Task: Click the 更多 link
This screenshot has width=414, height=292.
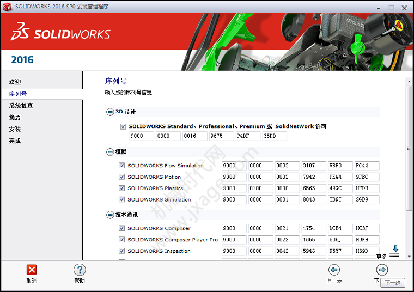Action: point(381,257)
